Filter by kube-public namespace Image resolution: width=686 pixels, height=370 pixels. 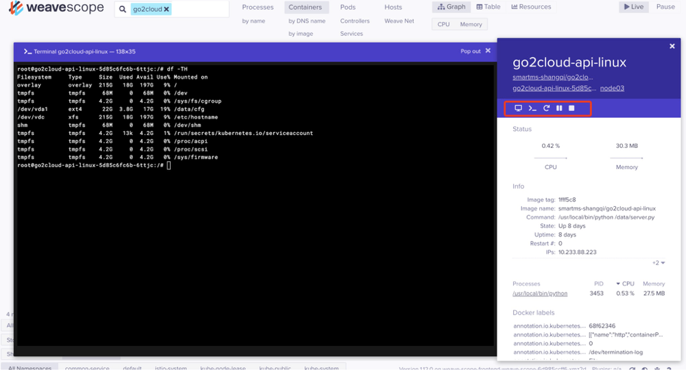pyautogui.click(x=275, y=367)
